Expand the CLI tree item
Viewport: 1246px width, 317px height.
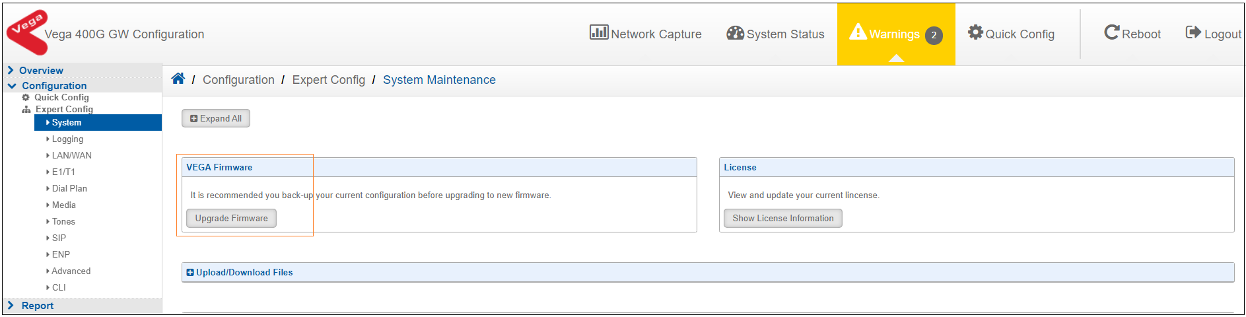48,288
